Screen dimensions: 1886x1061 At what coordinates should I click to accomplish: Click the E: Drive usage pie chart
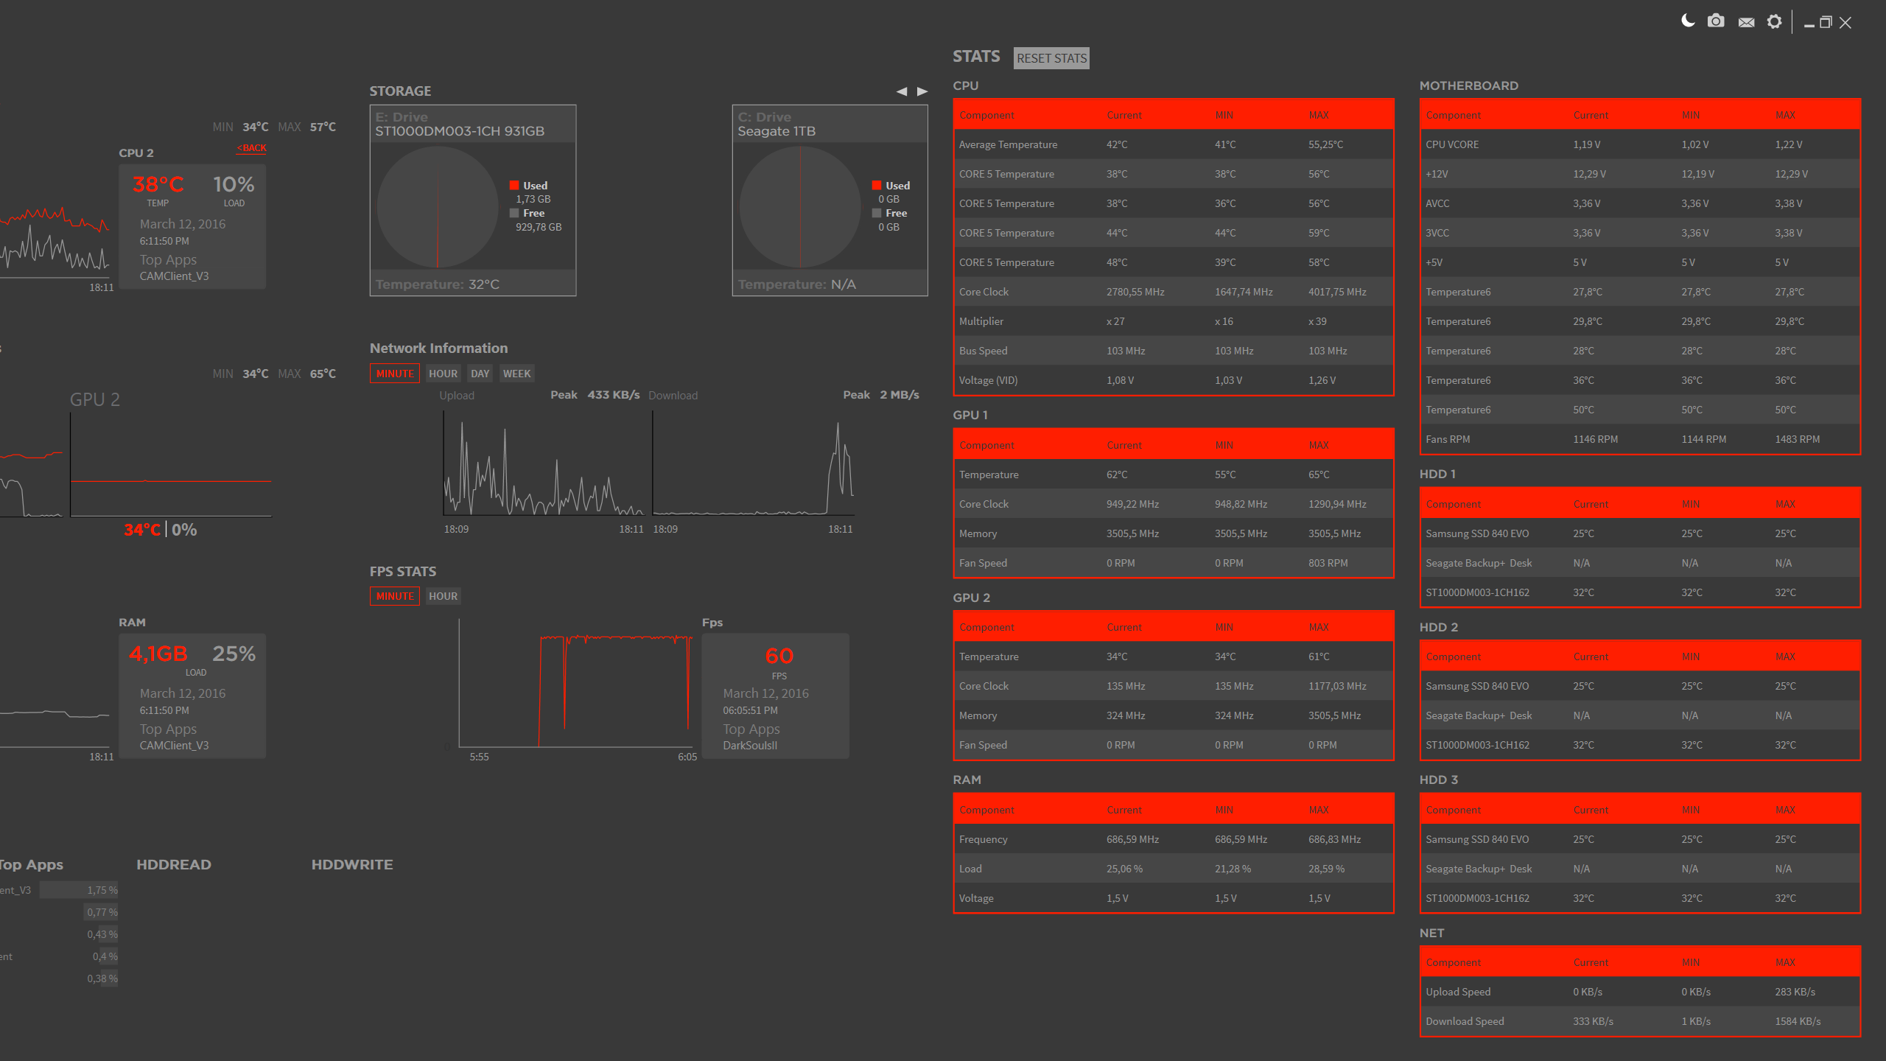click(438, 206)
